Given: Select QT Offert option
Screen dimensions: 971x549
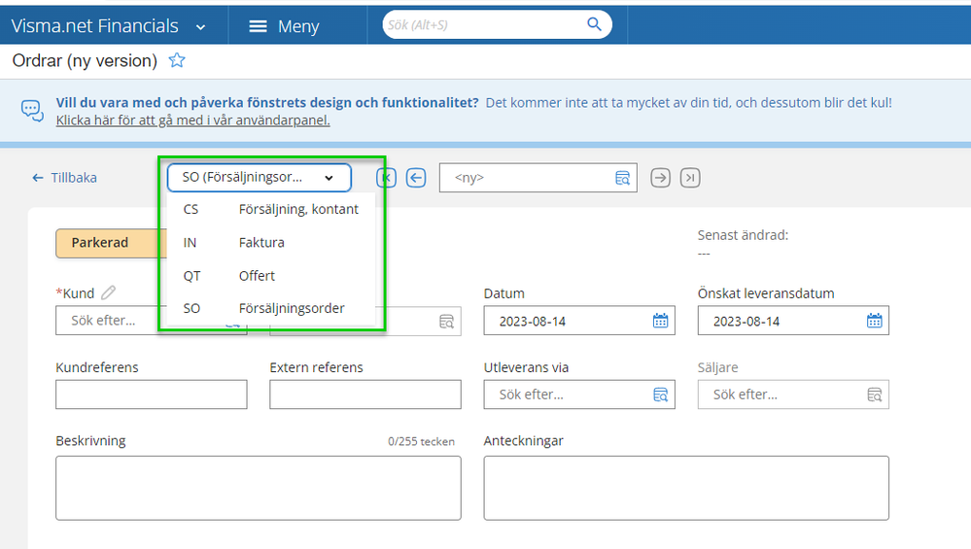Looking at the screenshot, I should (x=270, y=275).
